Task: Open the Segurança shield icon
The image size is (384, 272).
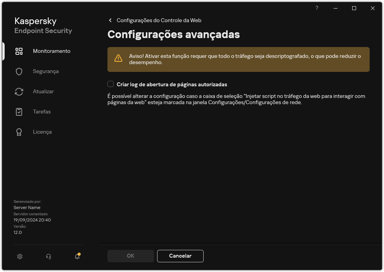Action: point(19,71)
